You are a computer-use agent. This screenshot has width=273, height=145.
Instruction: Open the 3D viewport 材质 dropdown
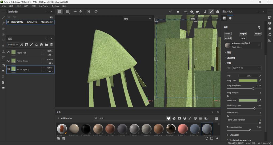[137, 19]
